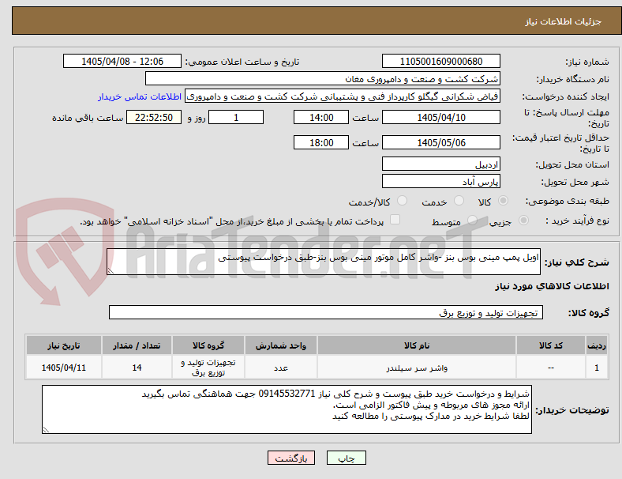Select the کالا radio button
622x479 pixels.
click(x=503, y=201)
